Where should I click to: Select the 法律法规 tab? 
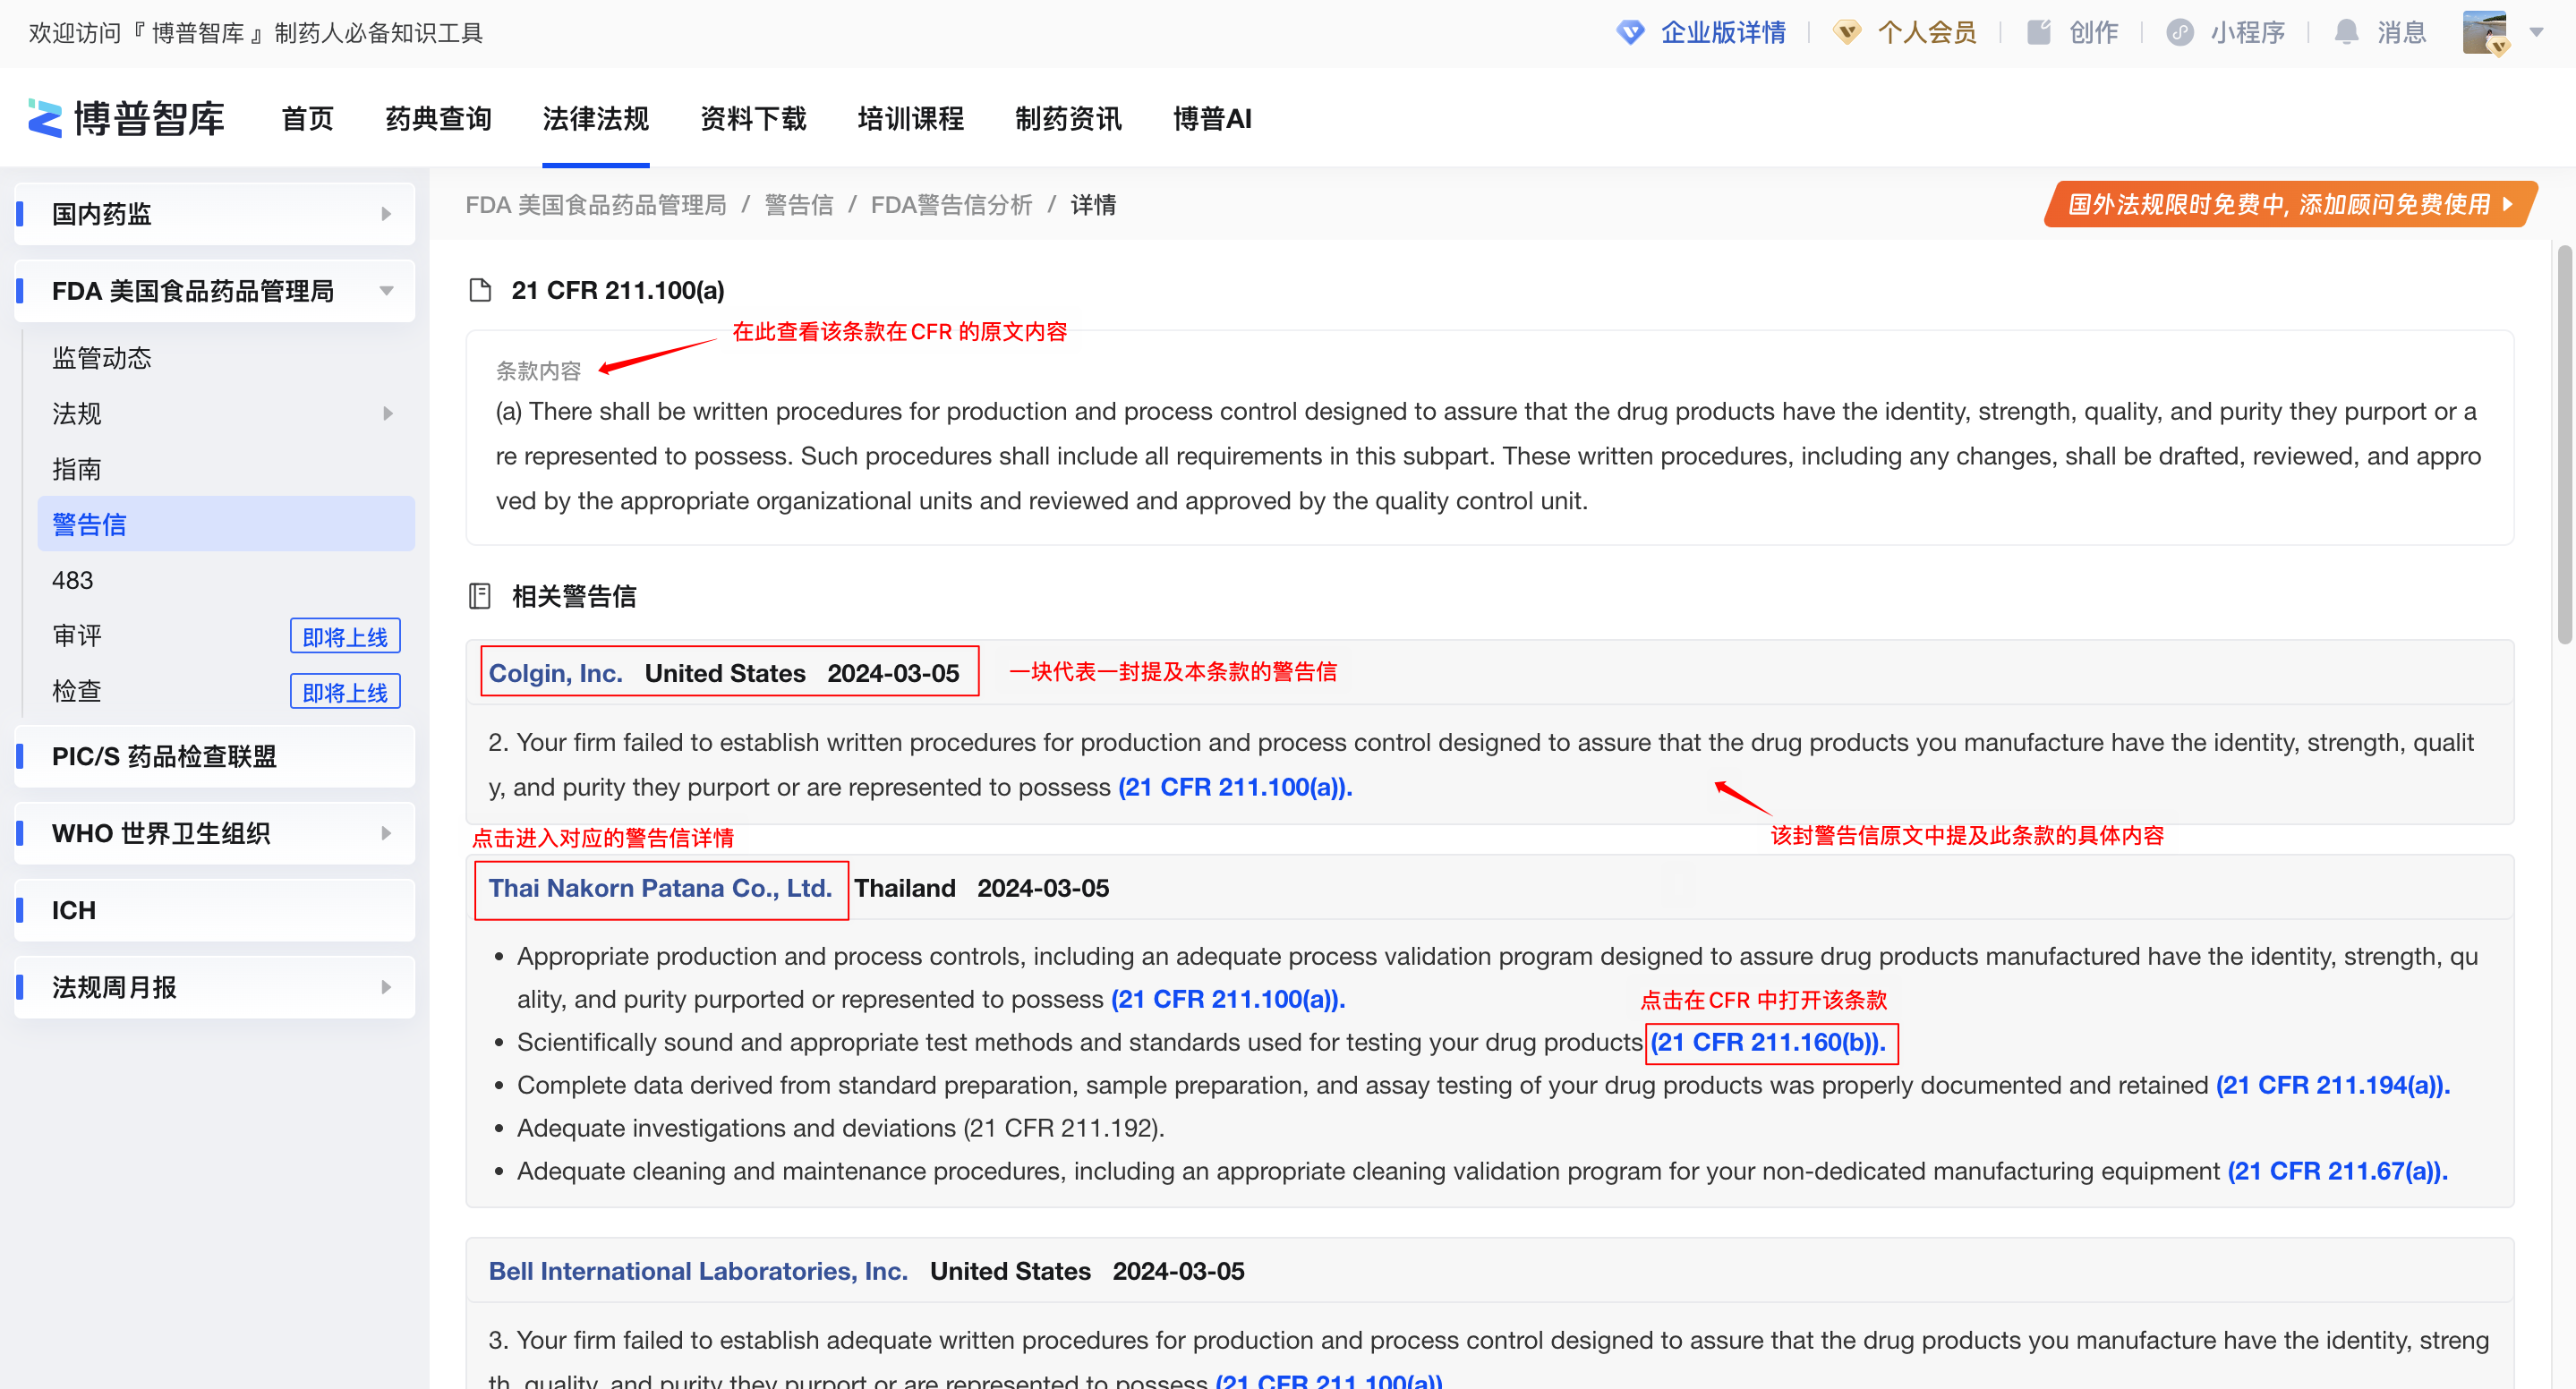coord(596,119)
